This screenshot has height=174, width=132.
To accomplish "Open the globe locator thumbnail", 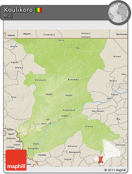I will click(x=118, y=13).
